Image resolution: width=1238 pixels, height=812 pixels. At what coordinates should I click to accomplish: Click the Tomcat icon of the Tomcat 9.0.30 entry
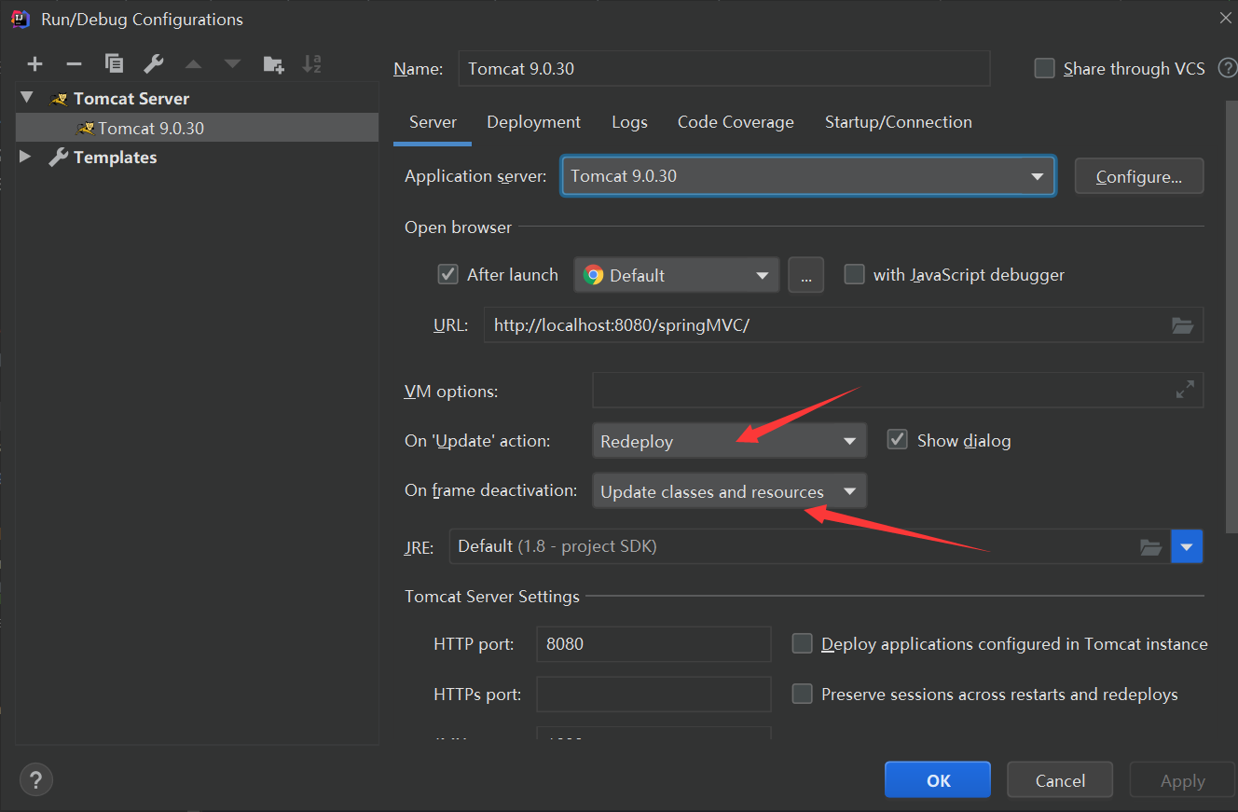[86, 128]
